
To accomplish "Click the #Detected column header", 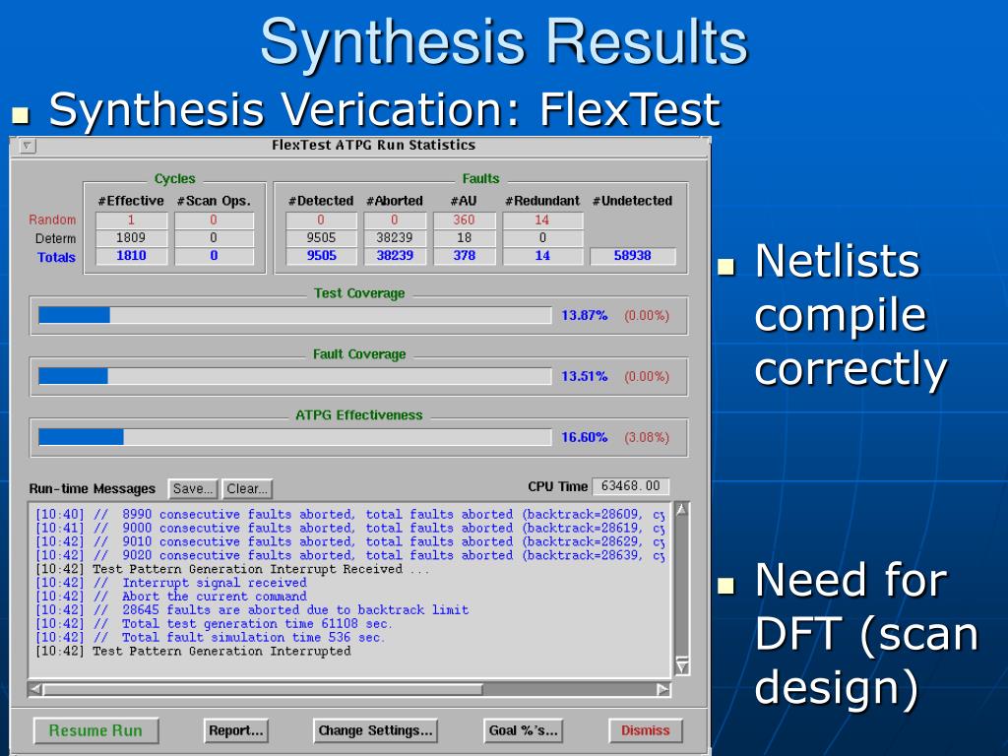I will click(x=321, y=201).
